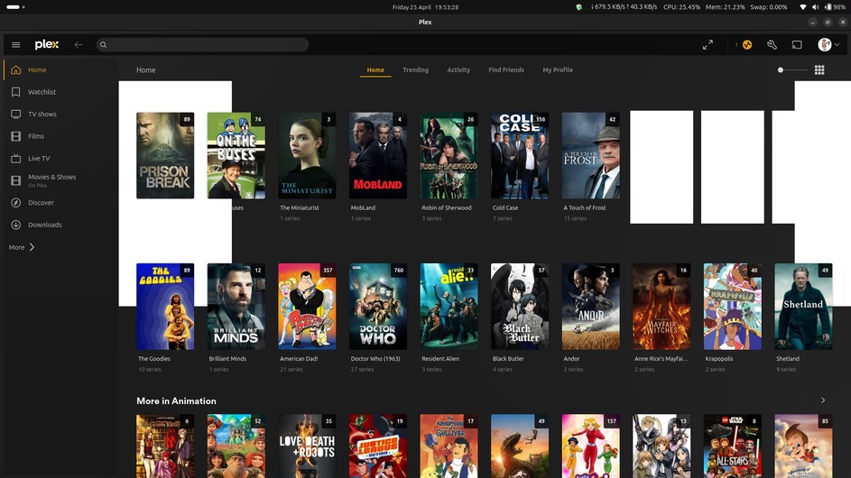Image resolution: width=851 pixels, height=478 pixels.
Task: Open the hamburger menu in Plex header
Action: coord(15,44)
